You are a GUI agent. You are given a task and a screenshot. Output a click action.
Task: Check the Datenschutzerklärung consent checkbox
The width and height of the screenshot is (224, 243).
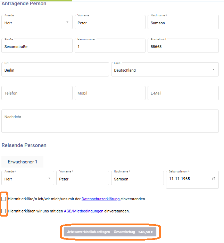point(3,199)
